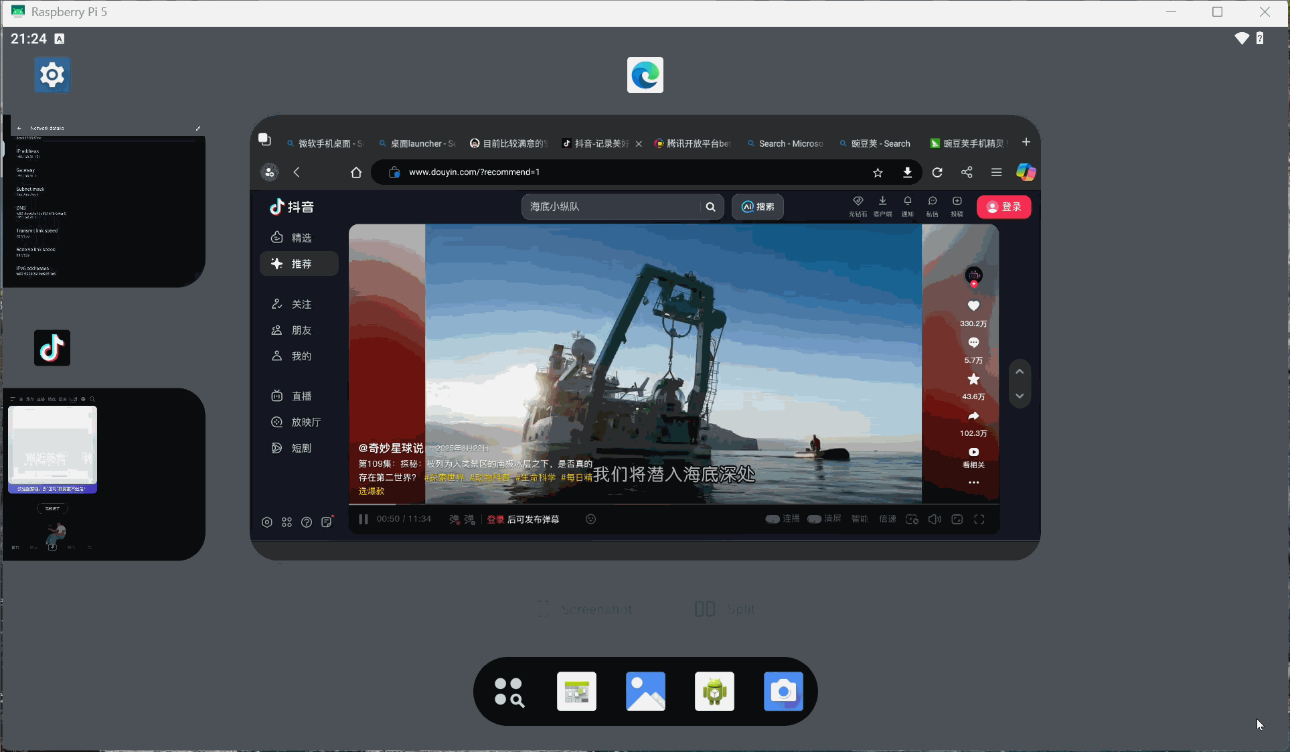Click the AI 搜索 button

[x=757, y=207]
